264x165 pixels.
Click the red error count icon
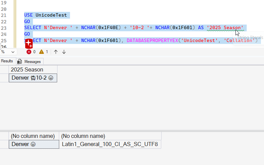pyautogui.click(x=29, y=52)
